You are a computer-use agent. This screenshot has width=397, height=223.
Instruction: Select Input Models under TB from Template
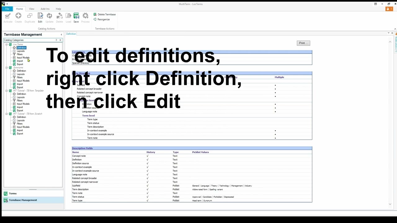(23, 104)
